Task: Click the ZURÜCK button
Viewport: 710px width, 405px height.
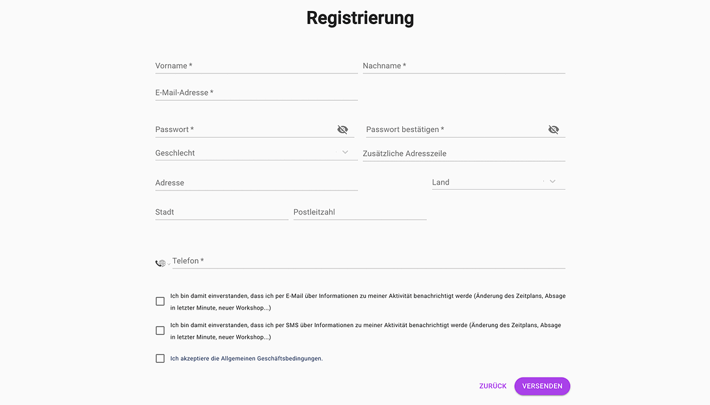Action: tap(493, 386)
